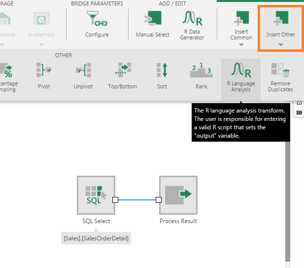Viewport: 304px width, 268px height.
Task: Select R Language Analysis transform
Action: pyautogui.click(x=241, y=76)
